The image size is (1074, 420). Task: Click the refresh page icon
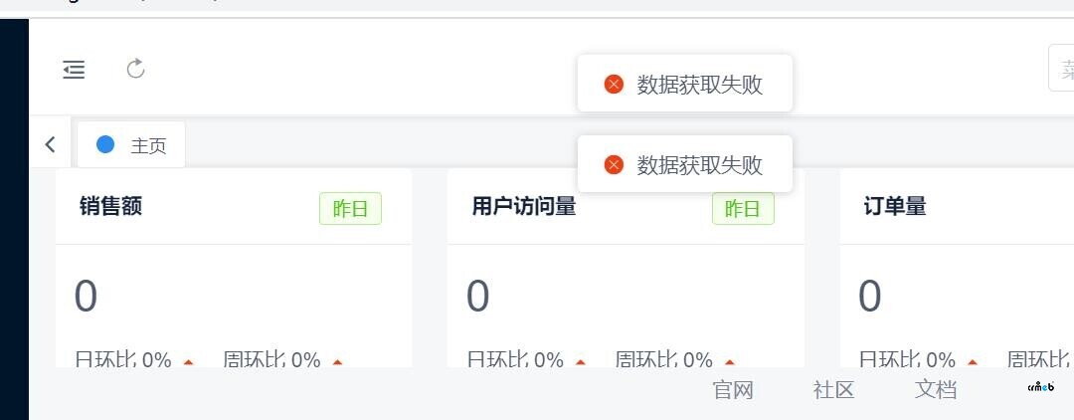135,69
